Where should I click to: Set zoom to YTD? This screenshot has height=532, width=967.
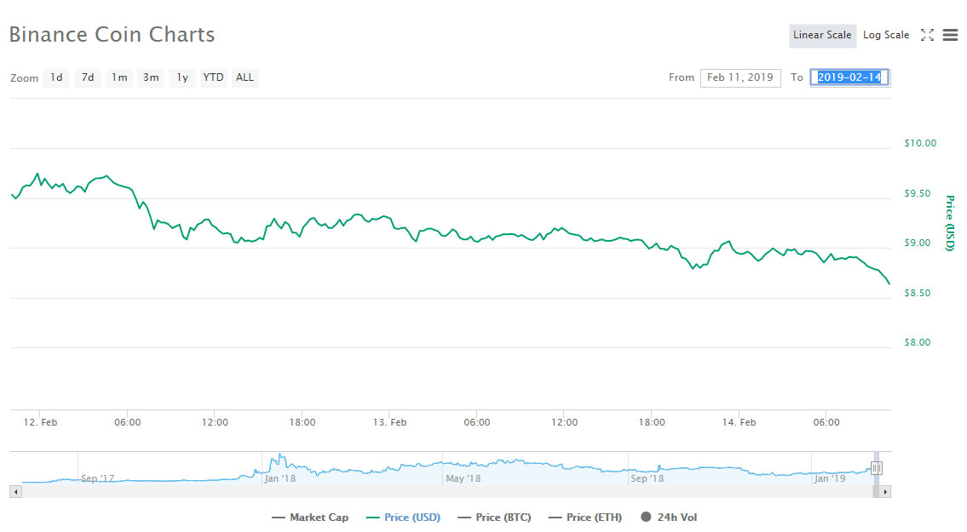[x=213, y=77]
